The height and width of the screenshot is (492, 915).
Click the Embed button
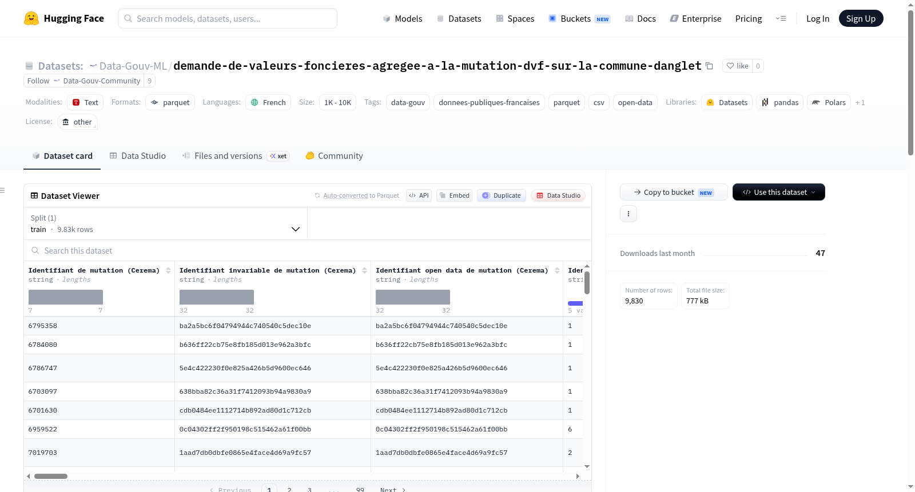[x=454, y=195]
